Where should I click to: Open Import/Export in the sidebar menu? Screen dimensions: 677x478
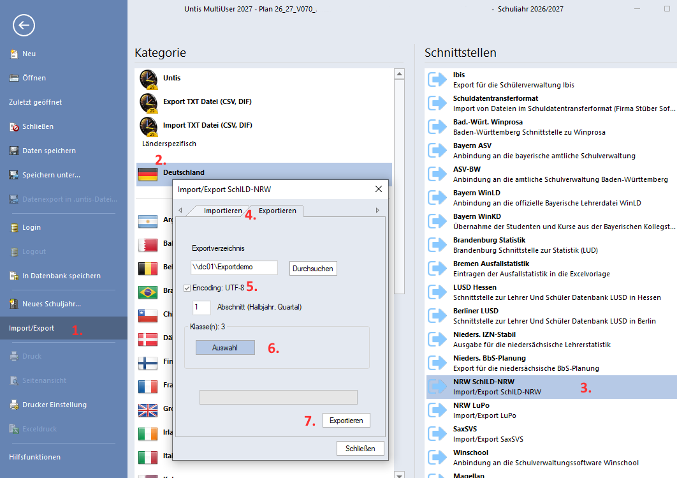coord(64,328)
